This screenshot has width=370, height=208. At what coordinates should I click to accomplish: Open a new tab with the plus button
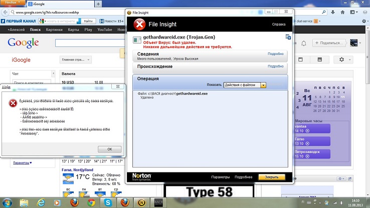pyautogui.click(x=98, y=4)
